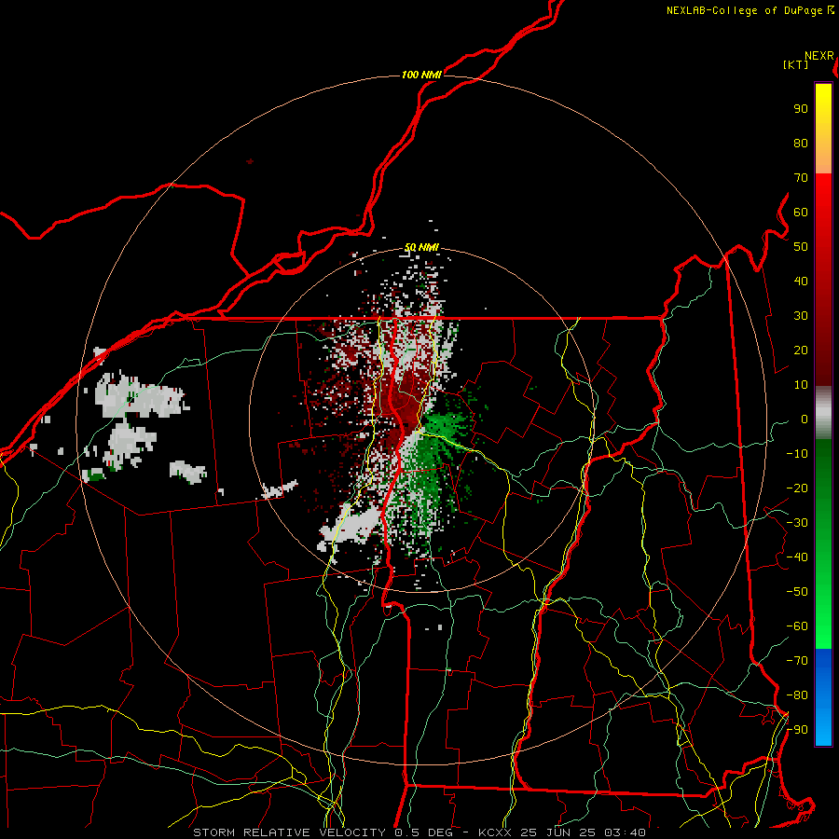Viewport: 839px width, 839px height.
Task: Click the -80 value on the velocity scale
Action: click(x=797, y=695)
